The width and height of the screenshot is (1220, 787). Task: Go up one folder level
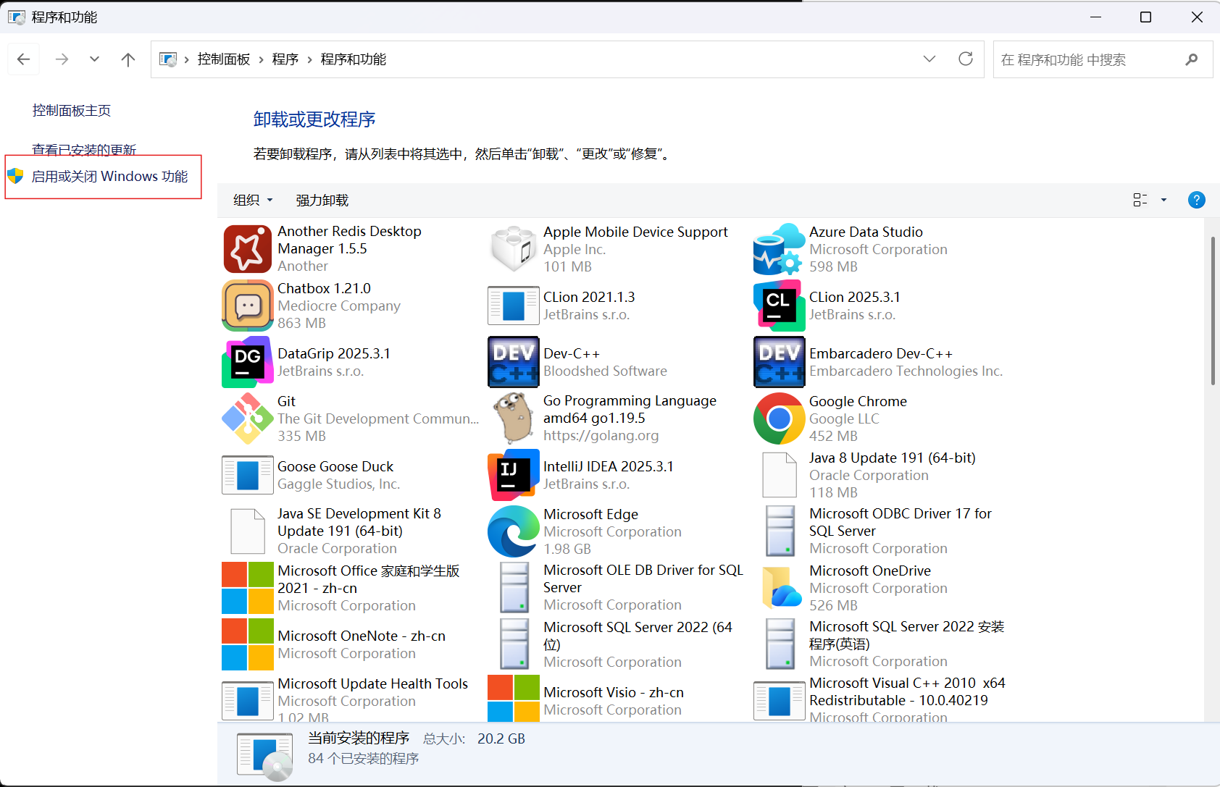point(128,59)
